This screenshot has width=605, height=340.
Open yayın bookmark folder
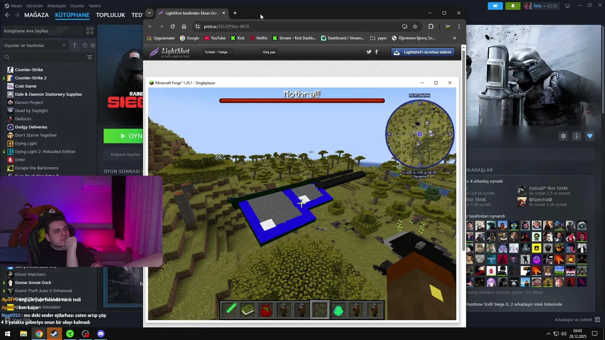[x=379, y=38]
